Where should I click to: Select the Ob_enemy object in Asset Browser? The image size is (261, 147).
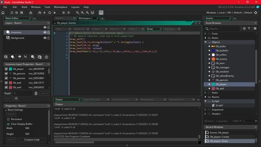tap(221, 59)
